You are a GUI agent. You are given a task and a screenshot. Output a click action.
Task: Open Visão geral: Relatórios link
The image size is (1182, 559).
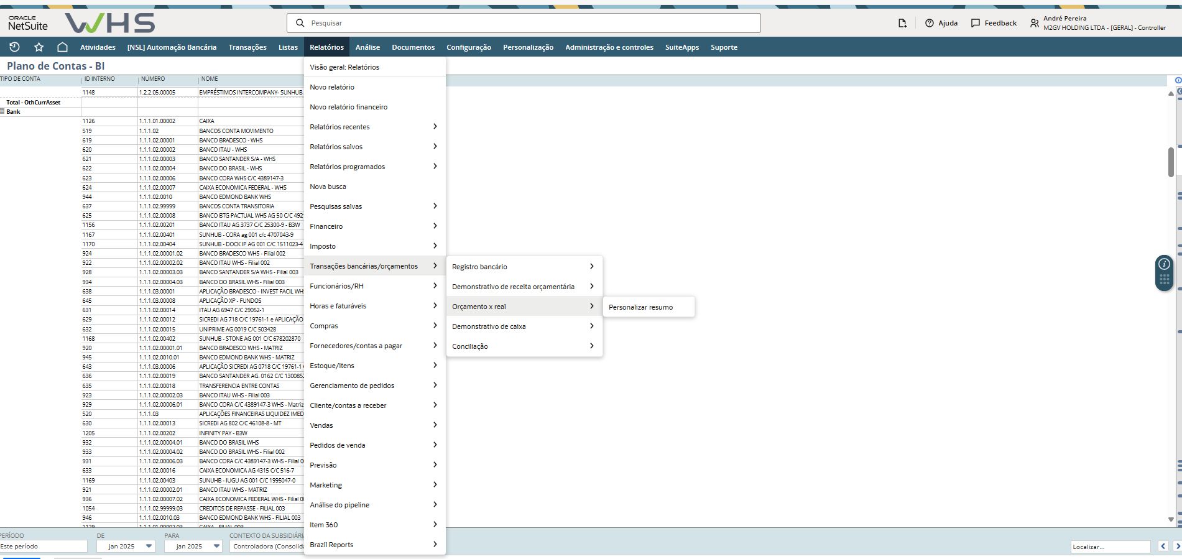[x=344, y=67]
